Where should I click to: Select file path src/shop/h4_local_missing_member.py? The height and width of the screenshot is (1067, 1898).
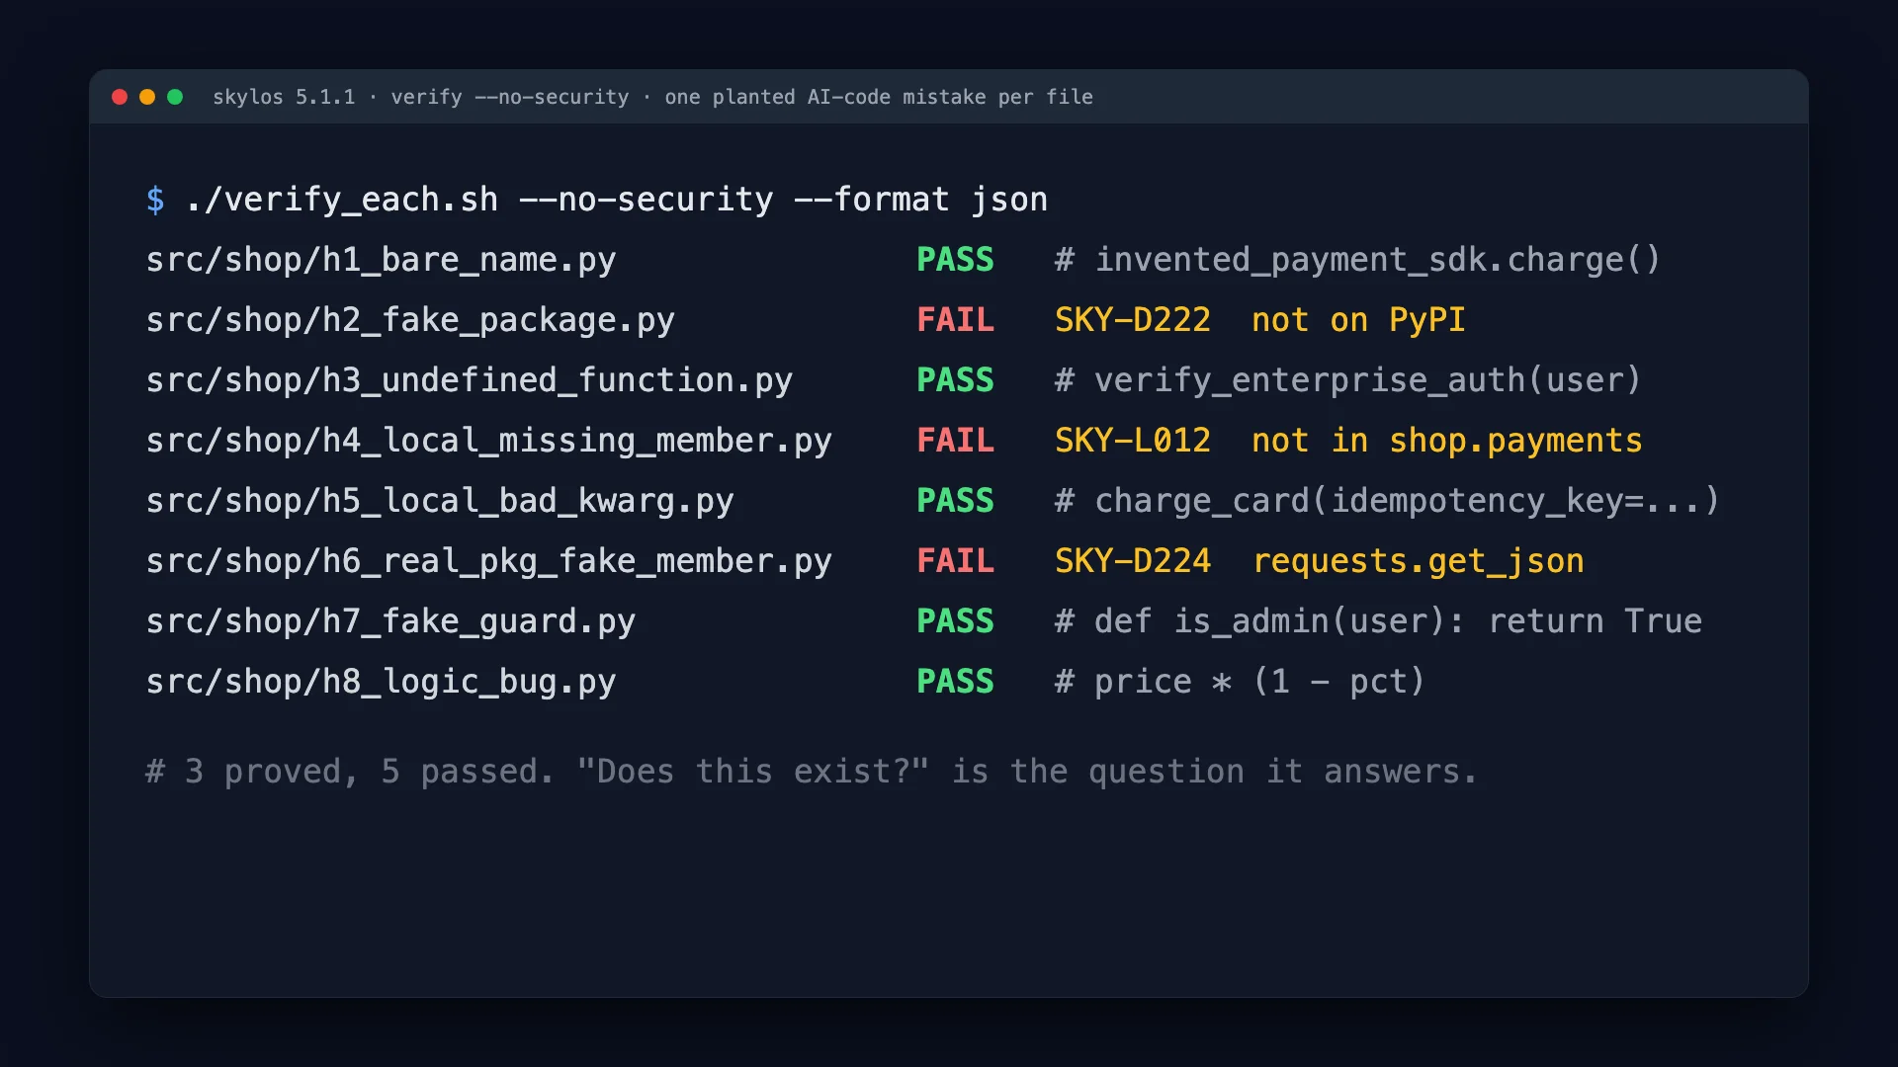(x=488, y=441)
